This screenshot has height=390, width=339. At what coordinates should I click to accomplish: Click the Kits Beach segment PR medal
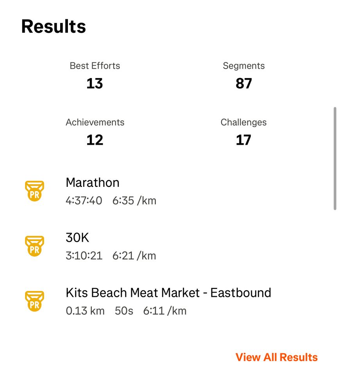(34, 301)
